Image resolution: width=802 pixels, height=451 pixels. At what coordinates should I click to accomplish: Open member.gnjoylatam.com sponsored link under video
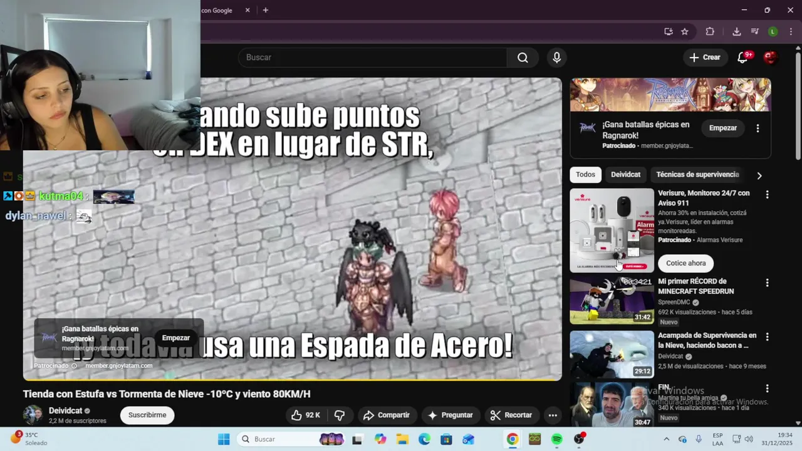pos(118,366)
